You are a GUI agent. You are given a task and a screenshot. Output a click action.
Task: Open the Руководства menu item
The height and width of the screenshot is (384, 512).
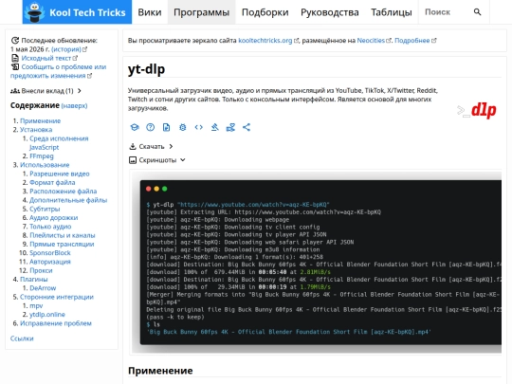point(329,12)
